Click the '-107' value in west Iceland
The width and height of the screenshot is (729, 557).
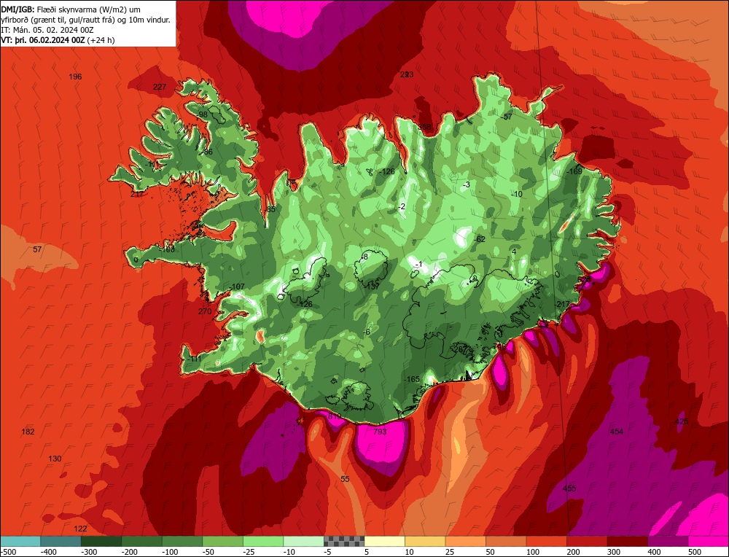click(237, 287)
